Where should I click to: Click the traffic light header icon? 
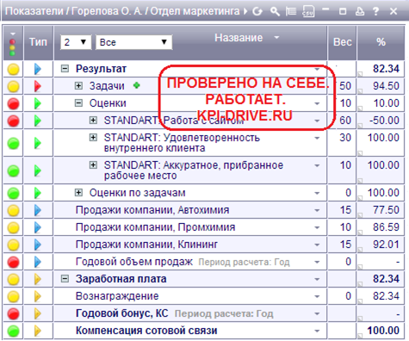coord(13,45)
